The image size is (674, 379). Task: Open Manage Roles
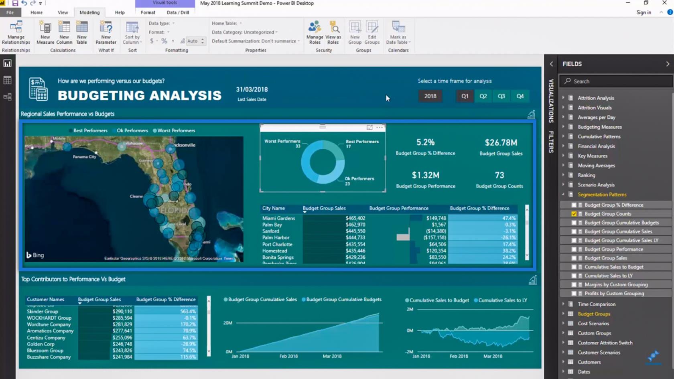(x=315, y=33)
